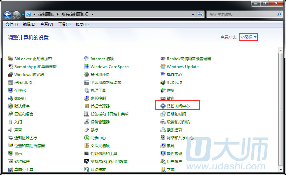Refresh the control panel view
Screen dimensions: 286x175
(200, 14)
